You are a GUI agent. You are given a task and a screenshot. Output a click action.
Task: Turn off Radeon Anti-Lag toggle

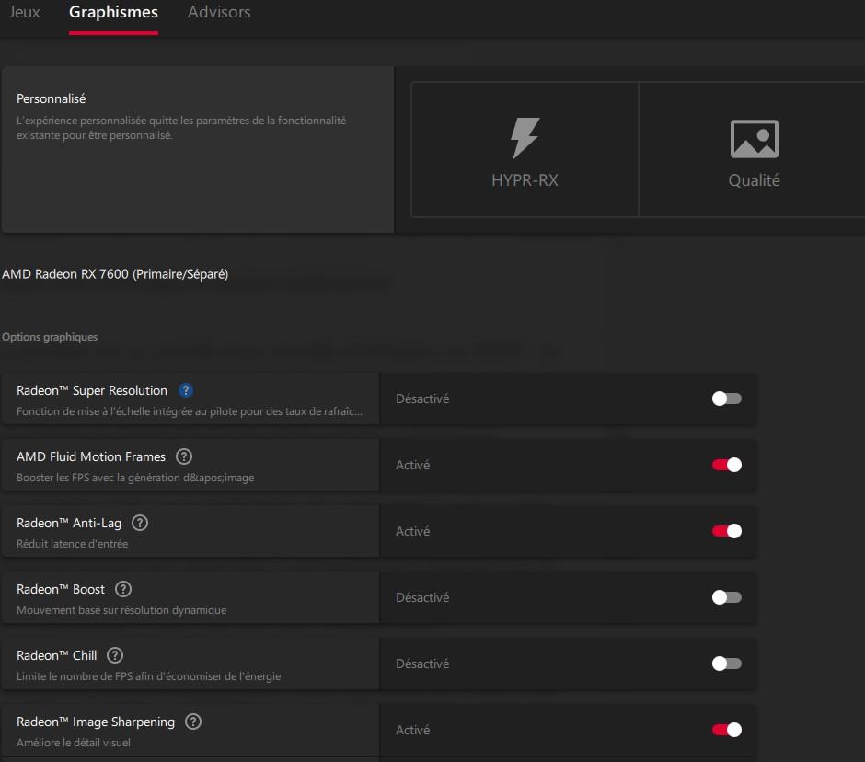[x=726, y=531]
